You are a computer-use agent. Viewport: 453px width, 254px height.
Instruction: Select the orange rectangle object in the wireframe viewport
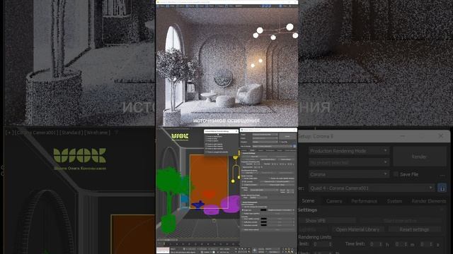pyautogui.click(x=209, y=181)
